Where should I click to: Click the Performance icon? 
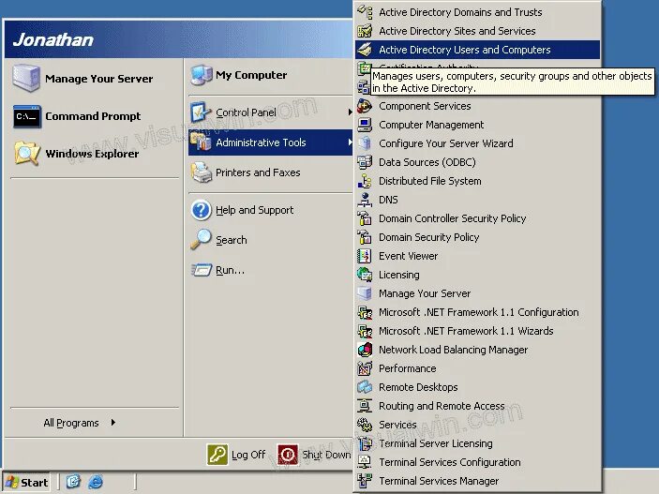coord(365,368)
